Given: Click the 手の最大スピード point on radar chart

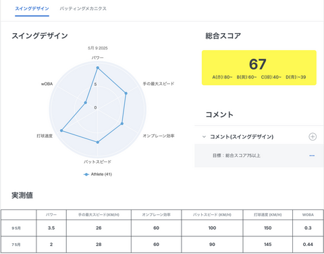Looking at the screenshot, I should point(126,93).
